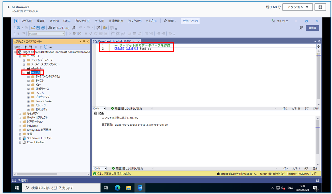Click the Disconnect plug icon with red X
The image size is (332, 194).
(31, 47)
